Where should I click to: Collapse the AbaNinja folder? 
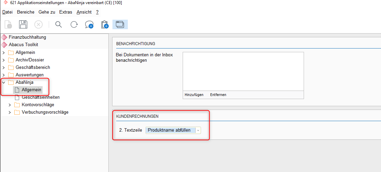click(x=4, y=82)
